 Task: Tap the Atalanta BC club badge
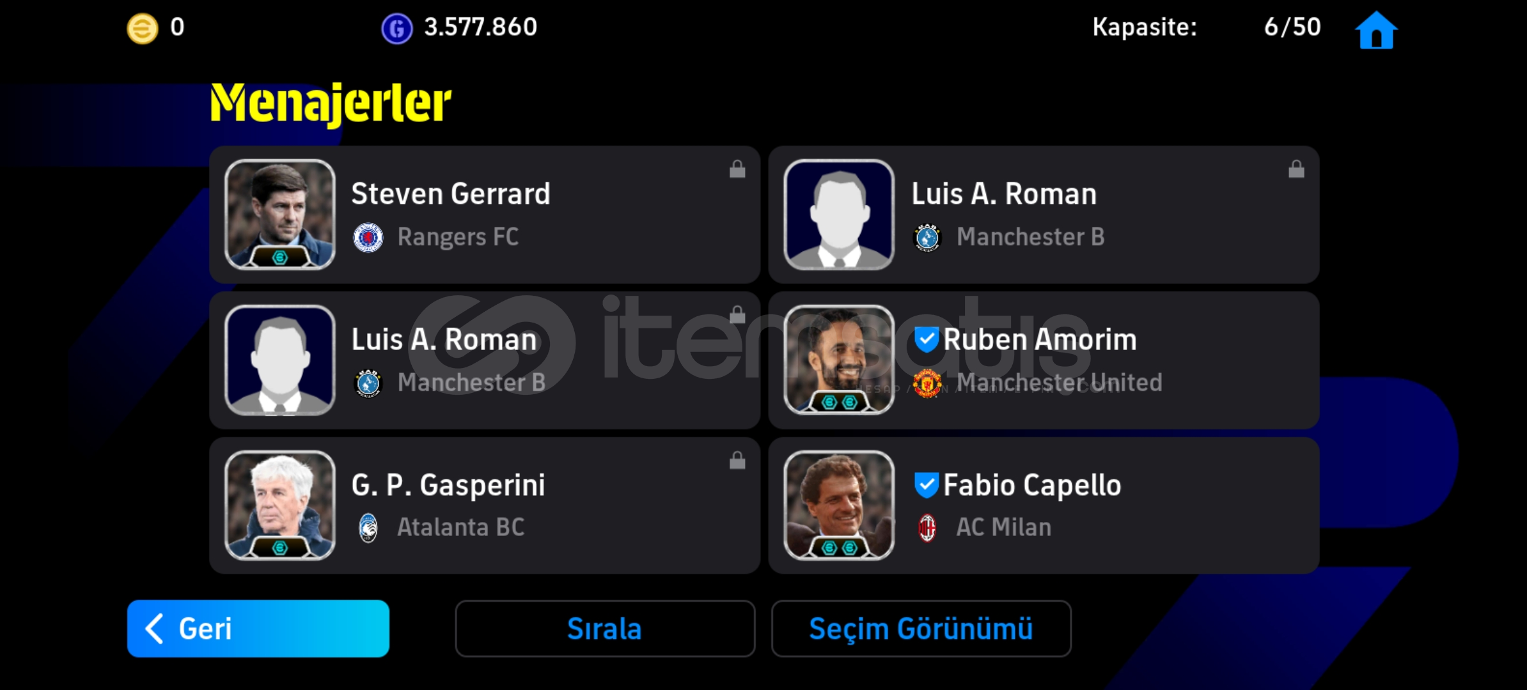368,528
